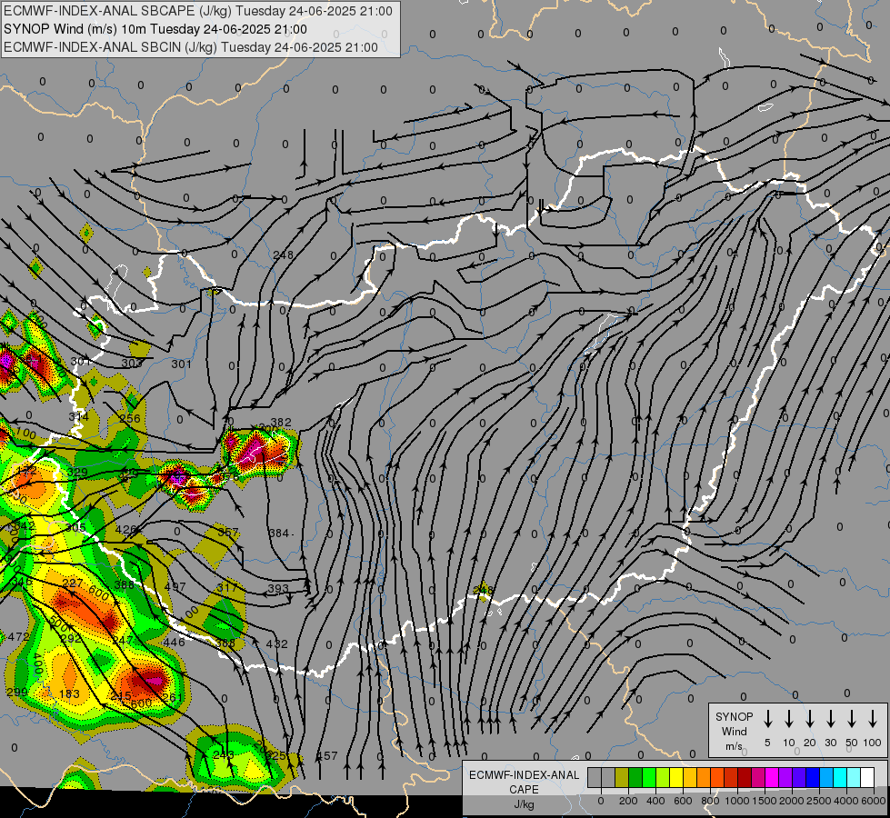Select the SYNOP Wind 10m title line
Viewport: 890px width, 818px height.
(155, 29)
